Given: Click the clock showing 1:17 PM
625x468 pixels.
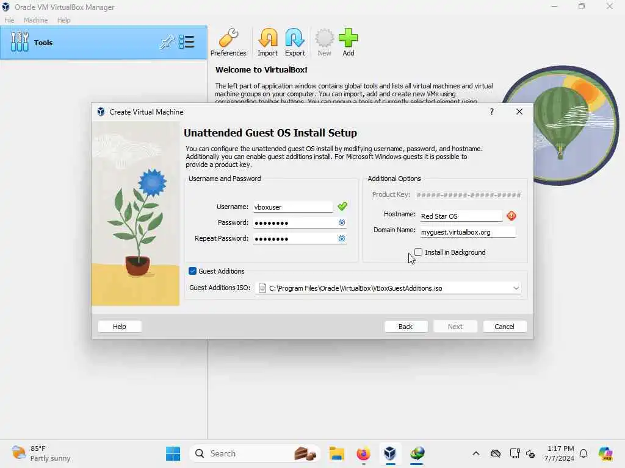Looking at the screenshot, I should point(559,453).
